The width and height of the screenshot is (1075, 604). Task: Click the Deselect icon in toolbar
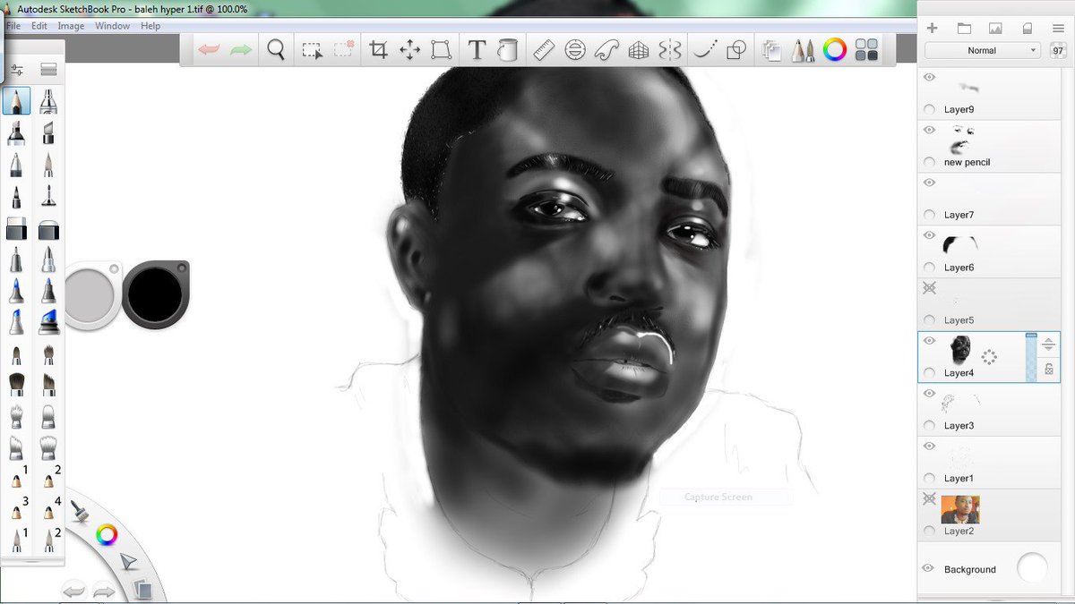344,50
